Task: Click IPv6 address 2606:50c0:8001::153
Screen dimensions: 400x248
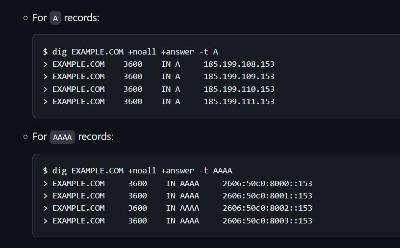Action: click(x=267, y=196)
